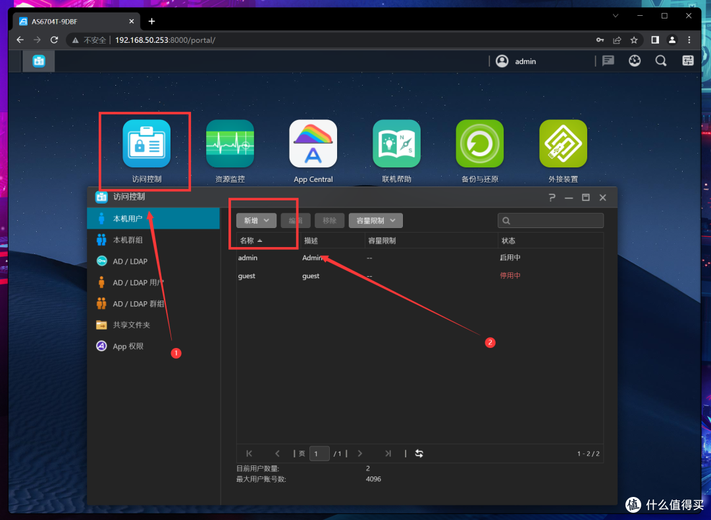Open the 联机帮助 online help icon
This screenshot has width=711, height=520.
point(396,144)
